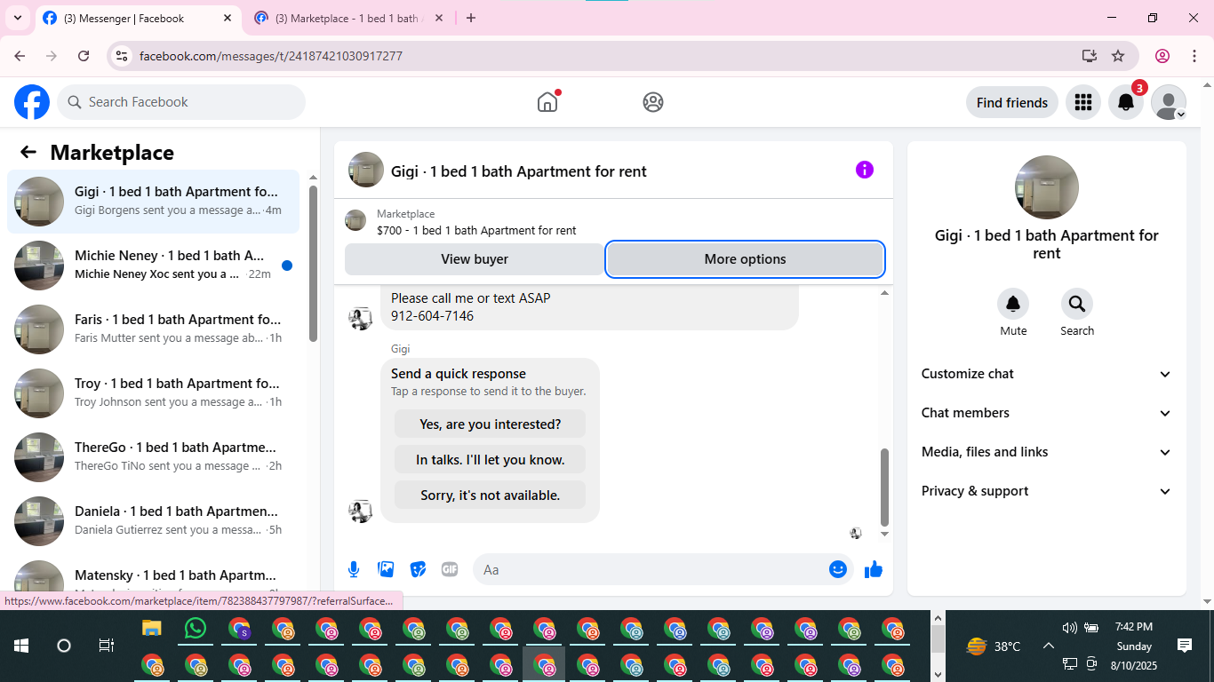Click the chat messages scrollbar thumb
1214x682 pixels.
click(x=884, y=488)
